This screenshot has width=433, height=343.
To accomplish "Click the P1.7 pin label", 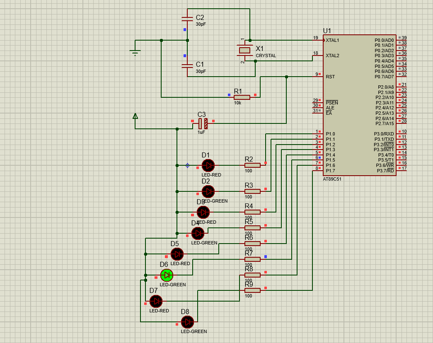I will tap(330, 171).
